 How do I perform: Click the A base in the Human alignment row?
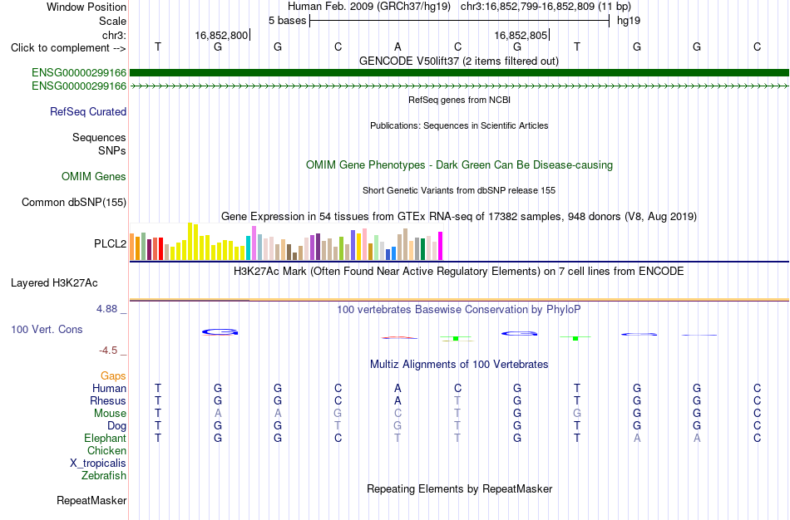397,389
